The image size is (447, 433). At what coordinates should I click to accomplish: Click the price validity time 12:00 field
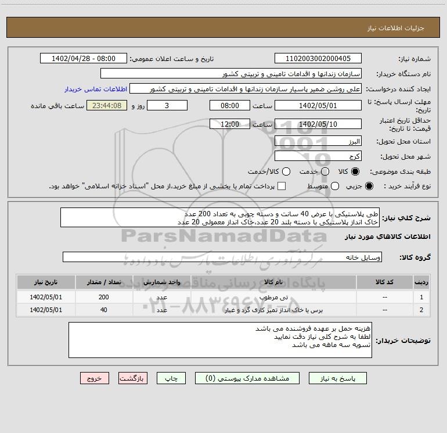coord(230,124)
